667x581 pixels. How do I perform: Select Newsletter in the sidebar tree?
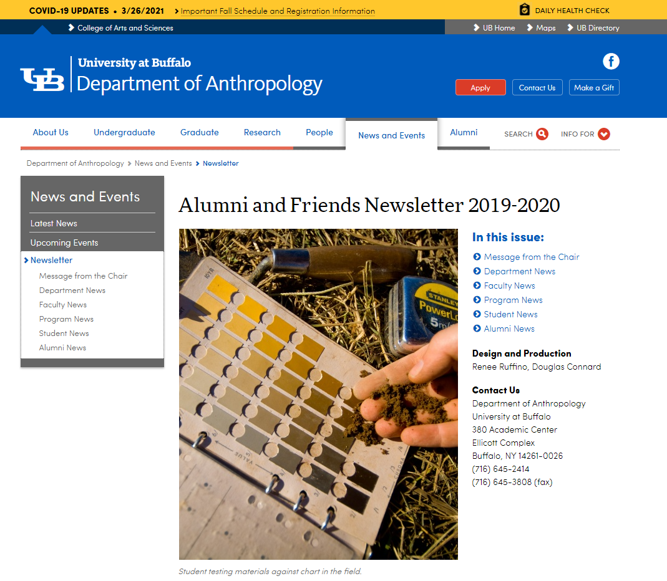51,260
